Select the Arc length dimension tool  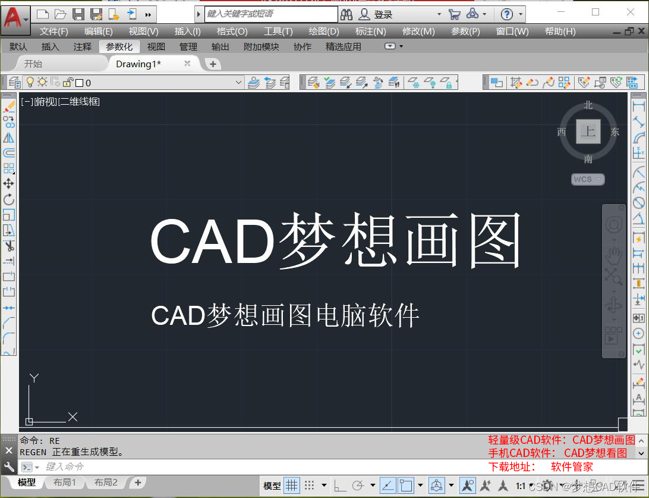pos(639,137)
